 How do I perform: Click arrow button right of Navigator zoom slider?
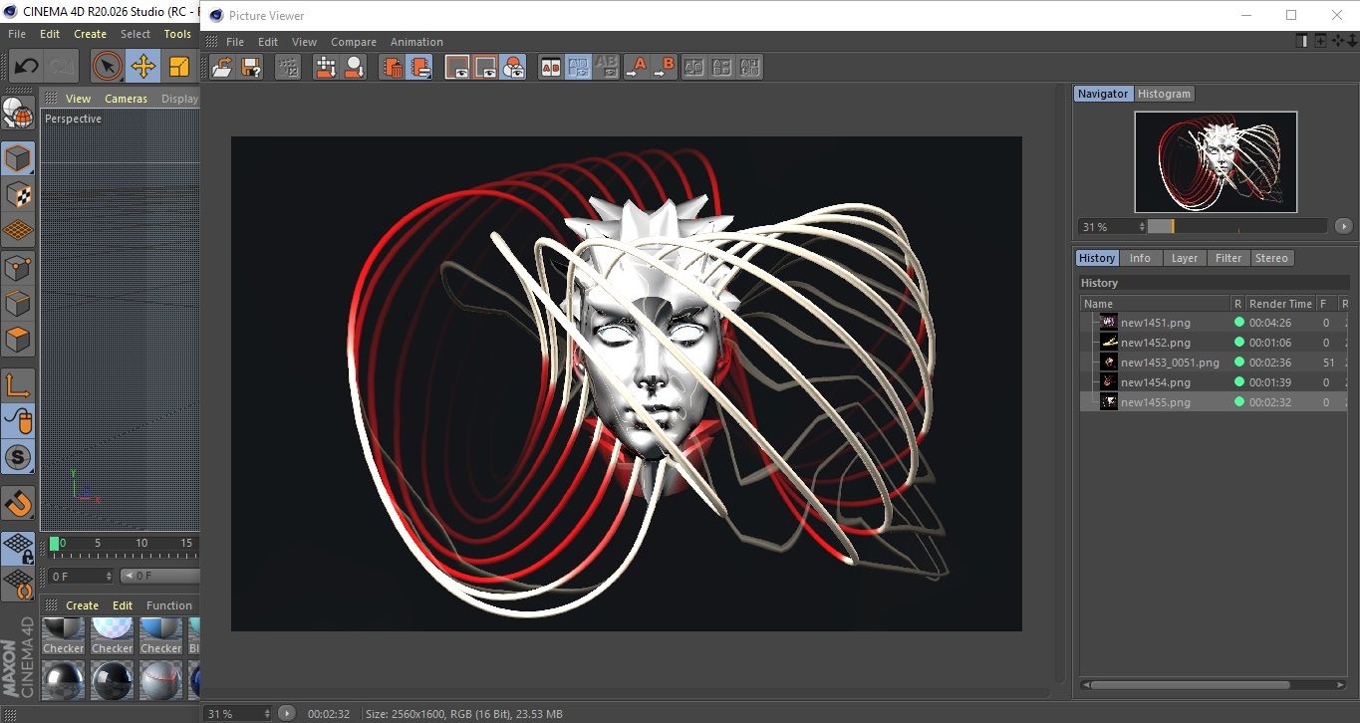(x=1343, y=227)
